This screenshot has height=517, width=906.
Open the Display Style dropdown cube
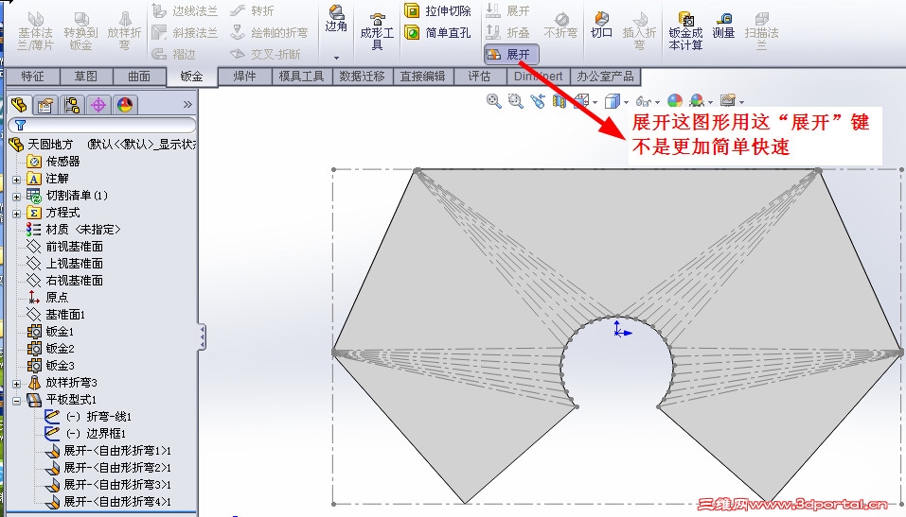(x=615, y=101)
